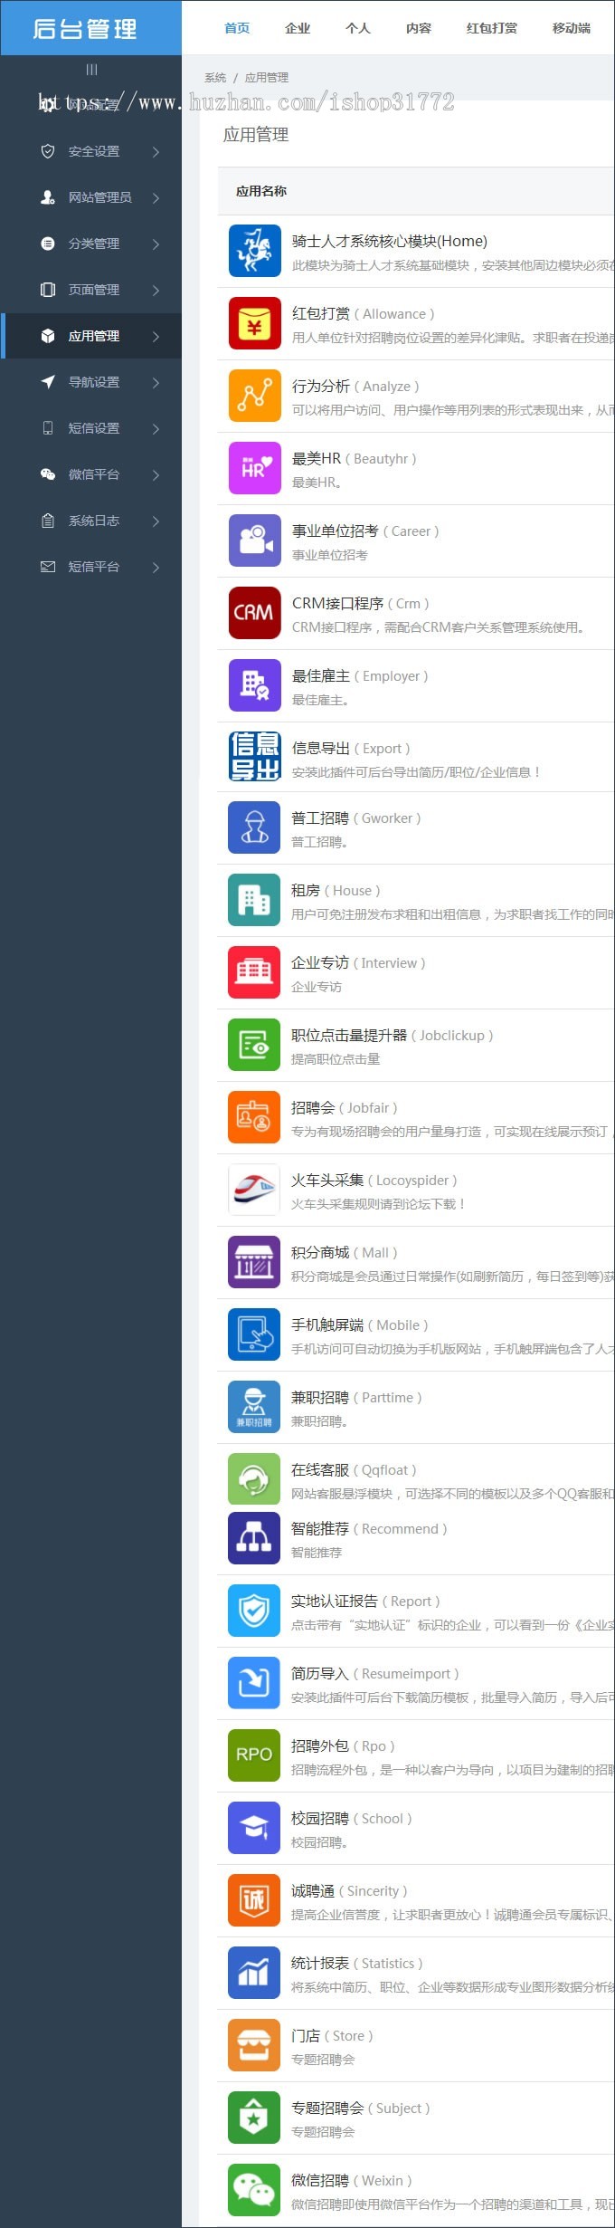Click the 系统 breadcrumb link
This screenshot has width=615, height=2228.
coord(215,78)
